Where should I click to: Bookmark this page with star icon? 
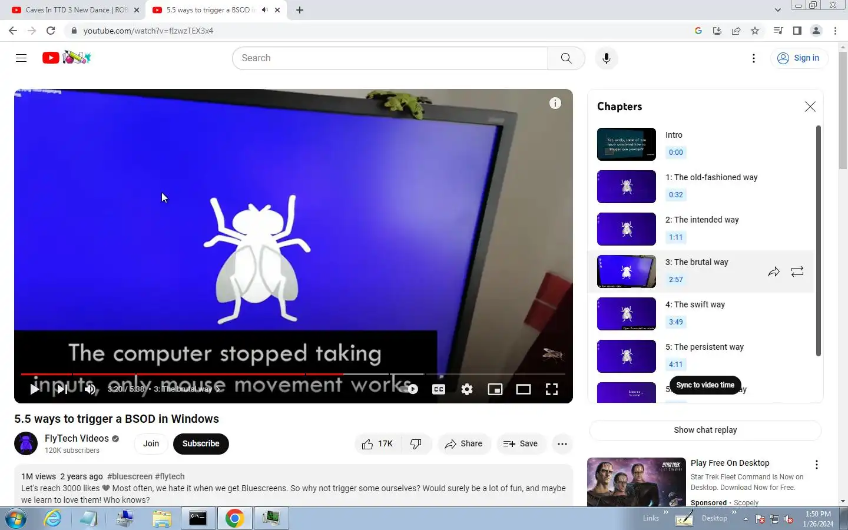[x=755, y=31]
